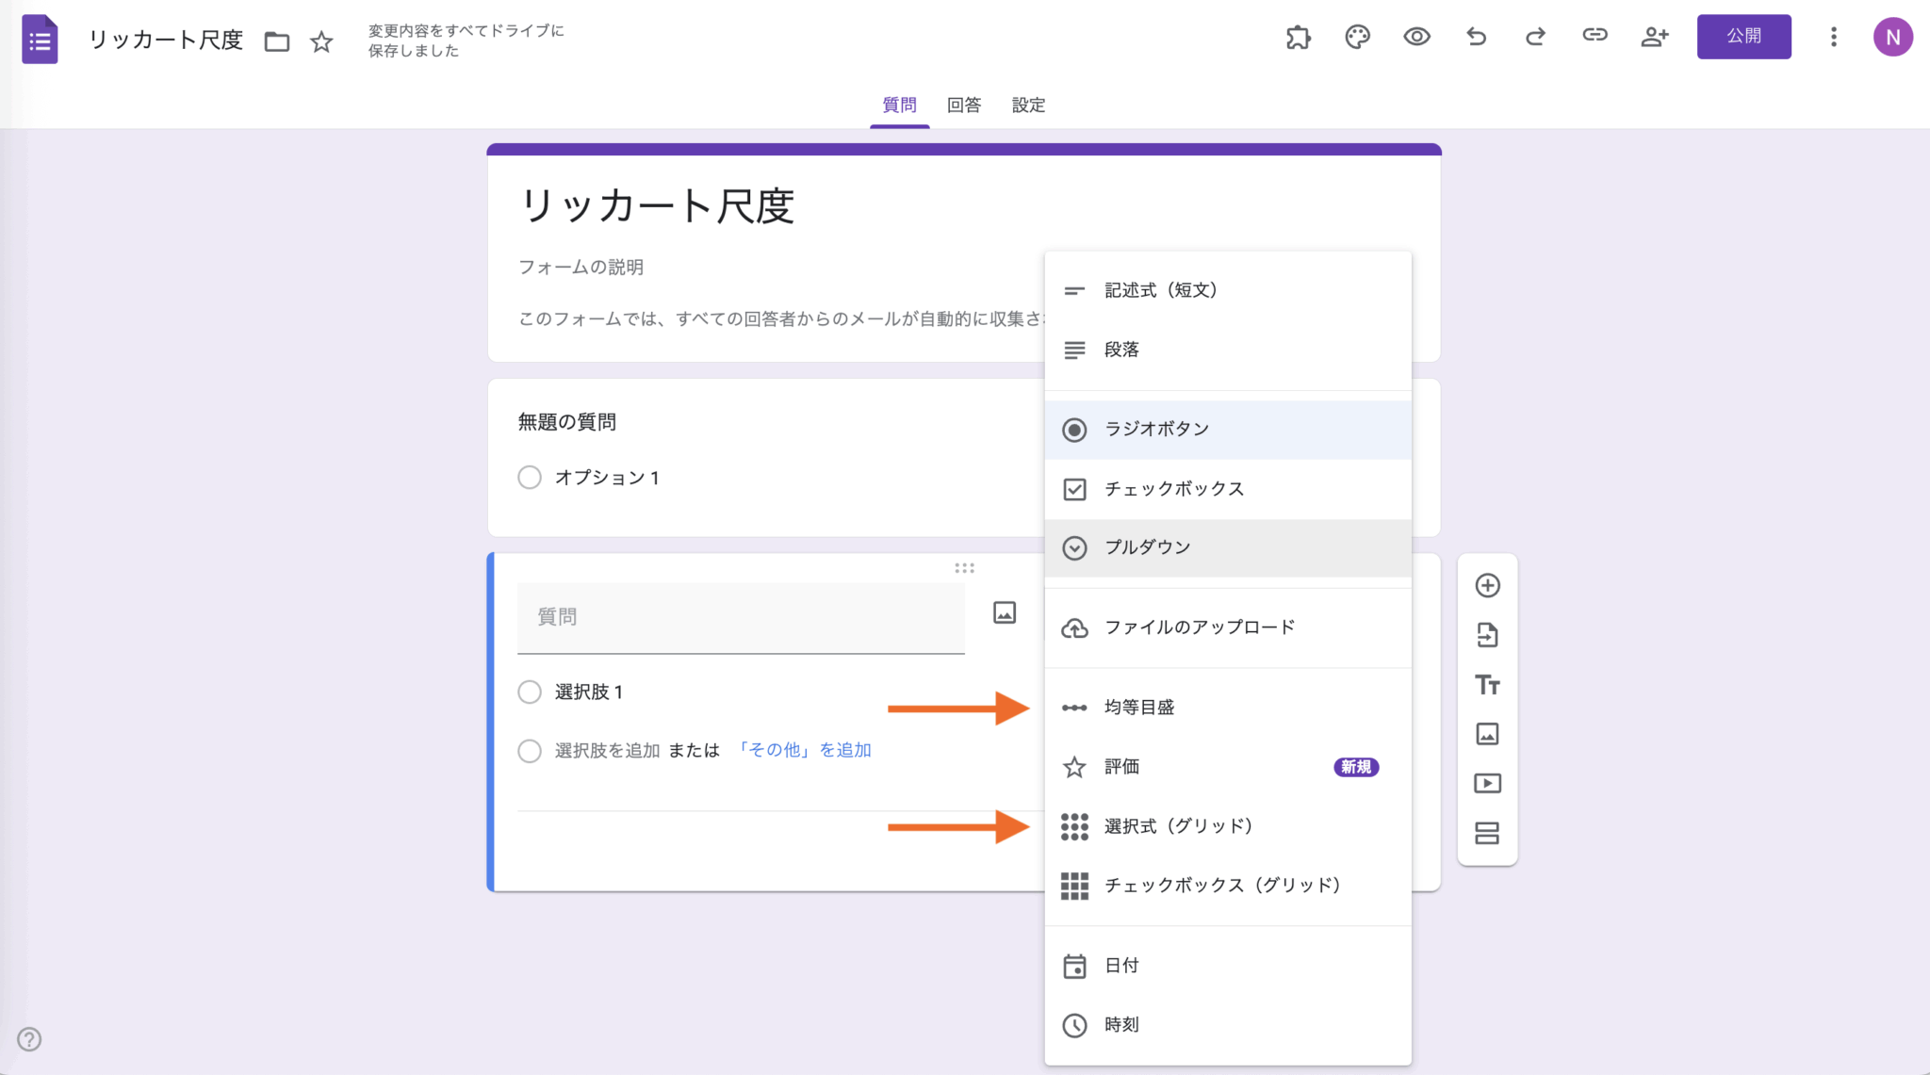Add a title and description block
Image resolution: width=1930 pixels, height=1075 pixels.
pos(1488,685)
